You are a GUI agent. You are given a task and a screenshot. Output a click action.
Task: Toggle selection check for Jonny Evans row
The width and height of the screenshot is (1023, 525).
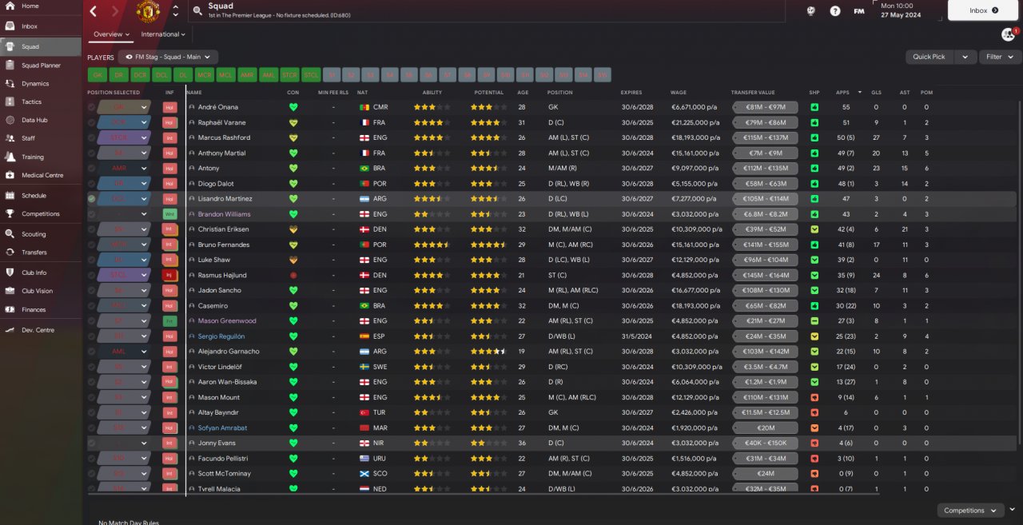point(91,443)
